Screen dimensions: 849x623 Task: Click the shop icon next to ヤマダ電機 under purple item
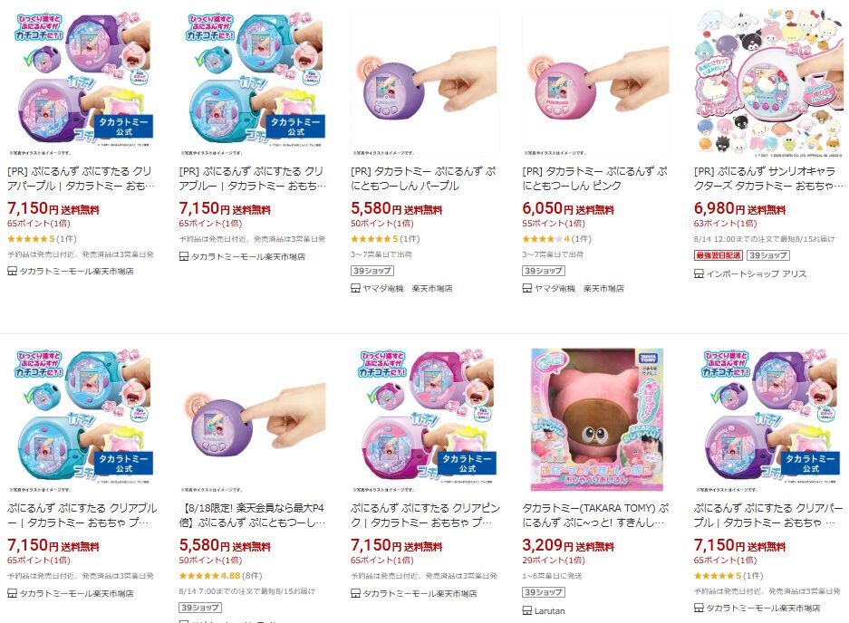coord(356,289)
